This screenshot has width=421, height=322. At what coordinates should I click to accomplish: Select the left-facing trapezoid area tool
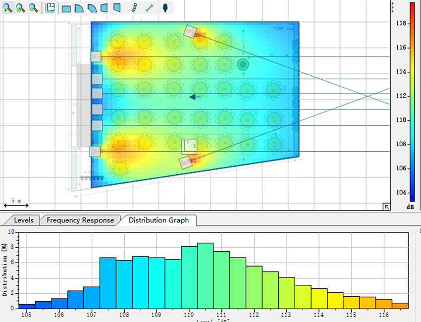[104, 8]
